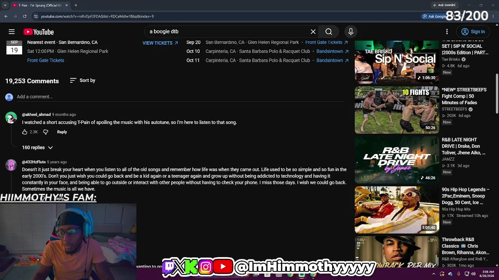Start voice search with the microphone
The width and height of the screenshot is (499, 280).
point(350,31)
